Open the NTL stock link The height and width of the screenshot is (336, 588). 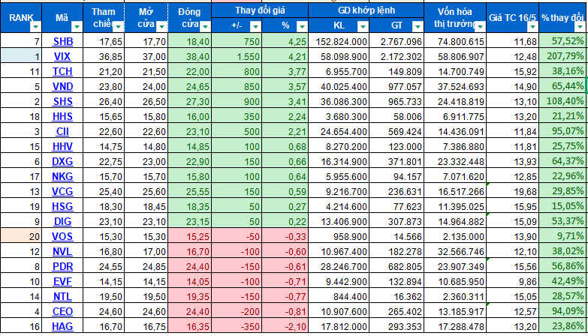point(62,296)
